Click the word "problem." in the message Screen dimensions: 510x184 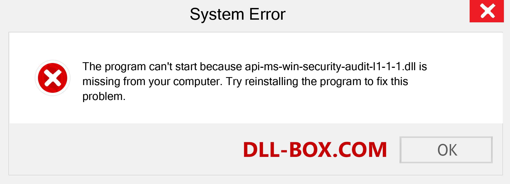click(x=104, y=96)
